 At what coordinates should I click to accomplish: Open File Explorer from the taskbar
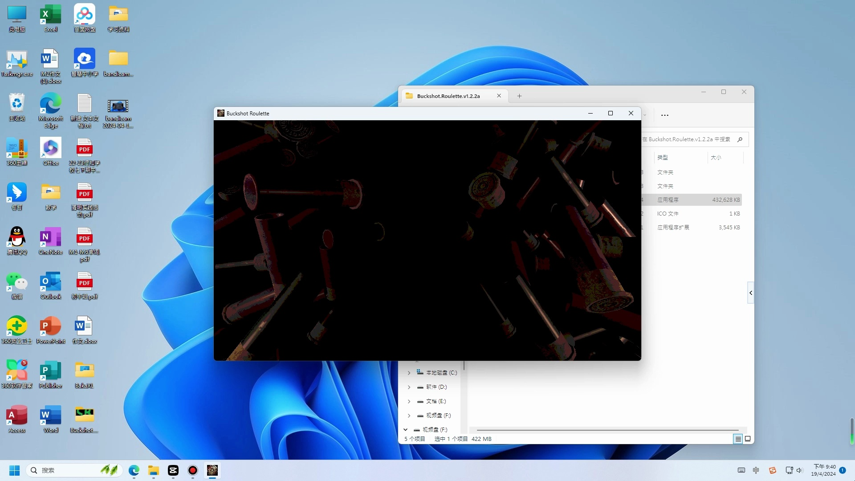coord(154,470)
